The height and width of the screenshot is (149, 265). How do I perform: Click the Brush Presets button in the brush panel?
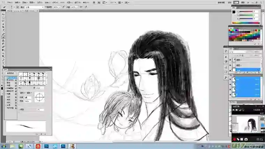tap(11, 73)
